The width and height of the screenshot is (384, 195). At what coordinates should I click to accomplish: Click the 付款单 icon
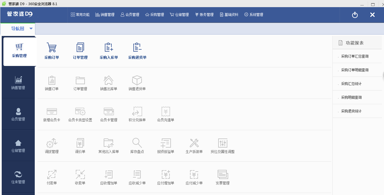52,177
